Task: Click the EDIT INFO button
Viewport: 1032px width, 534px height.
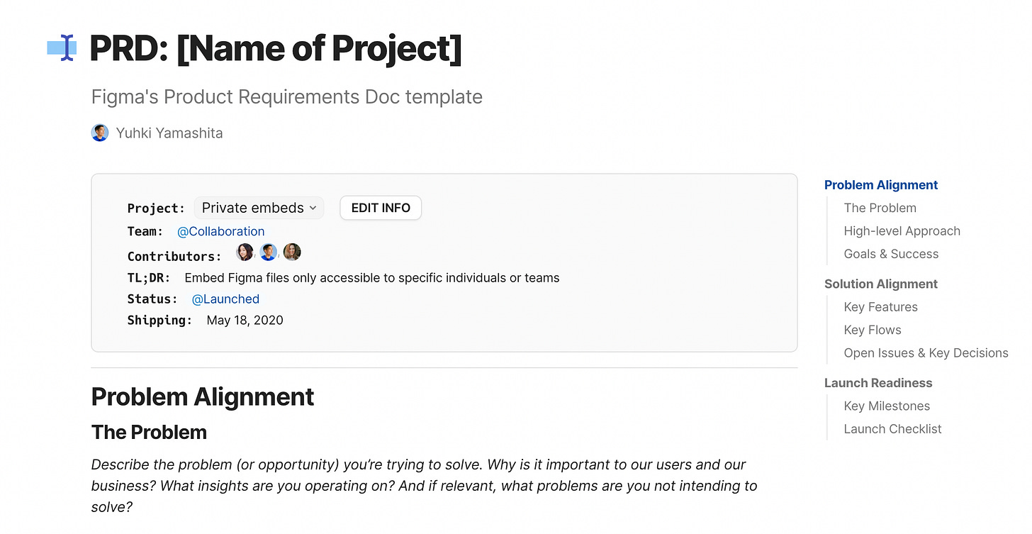Action: click(381, 208)
